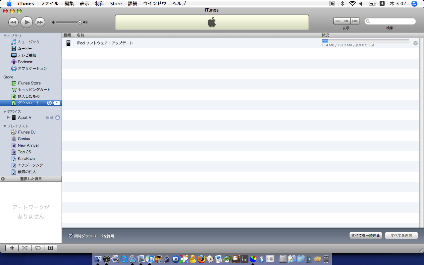This screenshot has height=265, width=424.
Task: Select the ダウンロード item in the sidebar
Action: coord(31,103)
